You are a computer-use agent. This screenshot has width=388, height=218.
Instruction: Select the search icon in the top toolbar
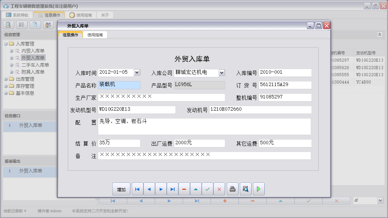[x=8, y=24]
